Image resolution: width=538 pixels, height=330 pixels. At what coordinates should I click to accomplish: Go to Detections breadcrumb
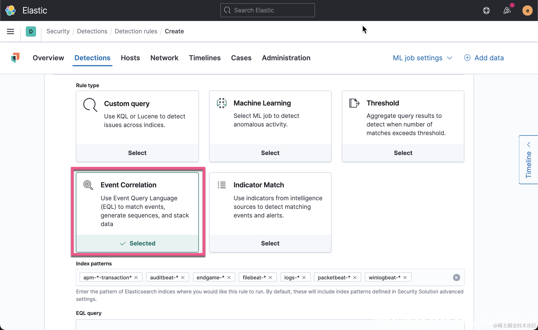coord(92,31)
